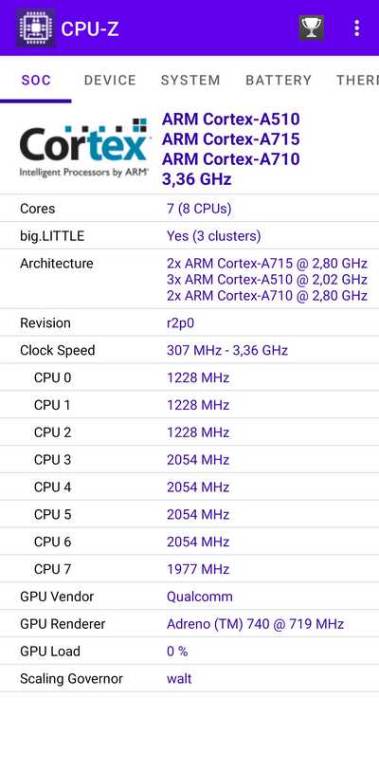The width and height of the screenshot is (379, 772).
Task: Tap the CPU-Z chip app icon
Action: 35,28
